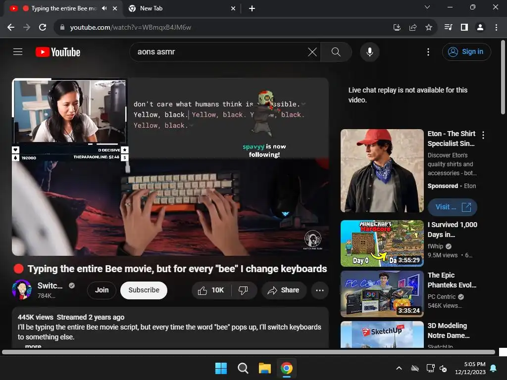Like the video with 10K likes
The image size is (507, 380).
pyautogui.click(x=211, y=290)
